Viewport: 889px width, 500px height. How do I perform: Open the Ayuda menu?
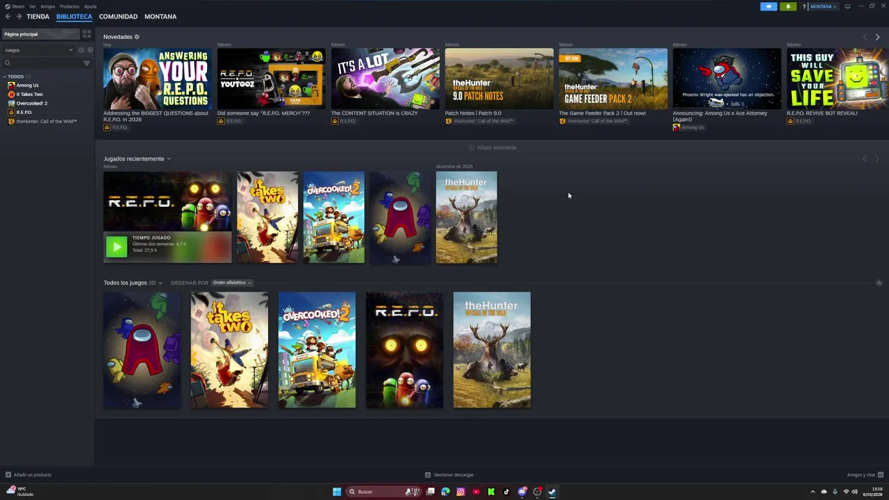[90, 6]
